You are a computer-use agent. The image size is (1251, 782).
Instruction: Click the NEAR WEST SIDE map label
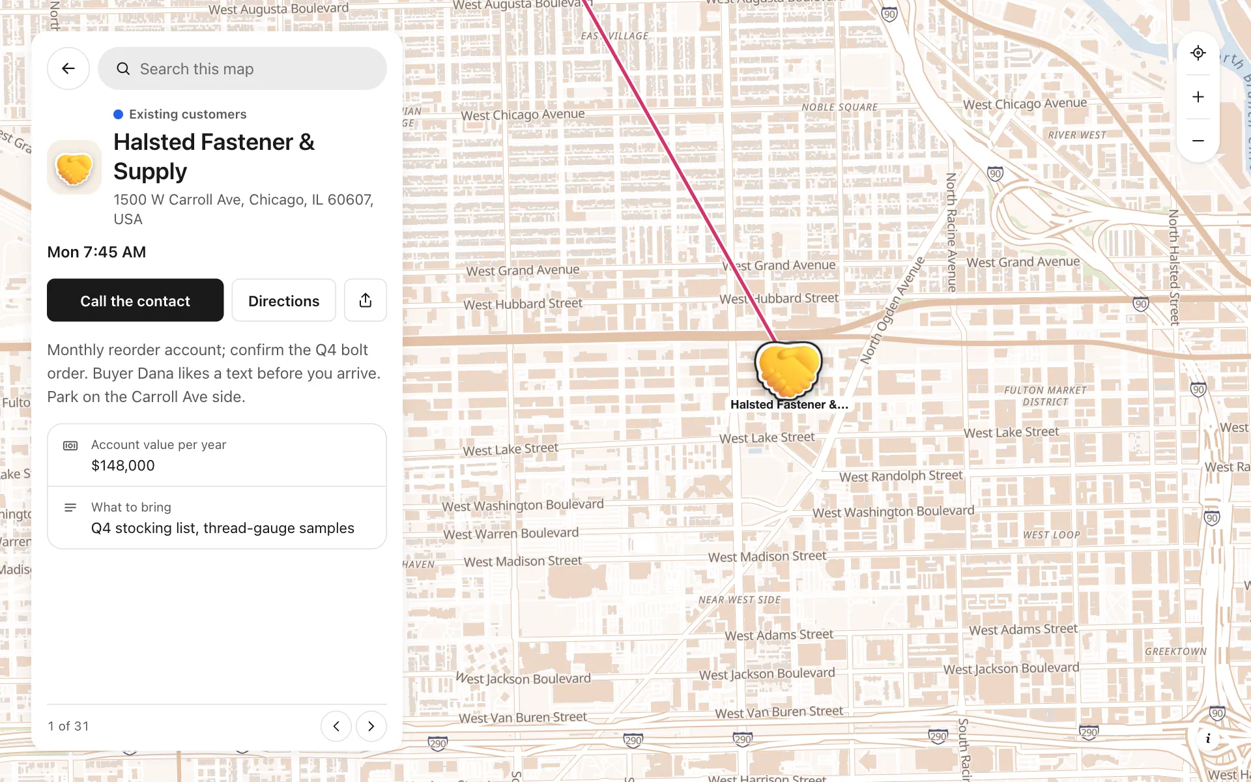740,600
